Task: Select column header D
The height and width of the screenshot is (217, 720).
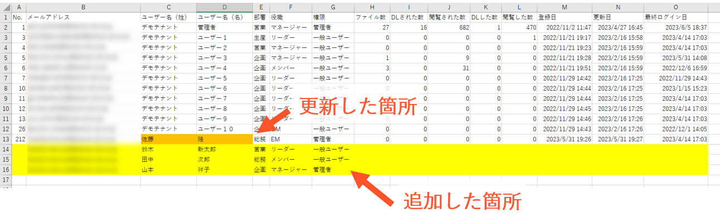Action: click(224, 7)
